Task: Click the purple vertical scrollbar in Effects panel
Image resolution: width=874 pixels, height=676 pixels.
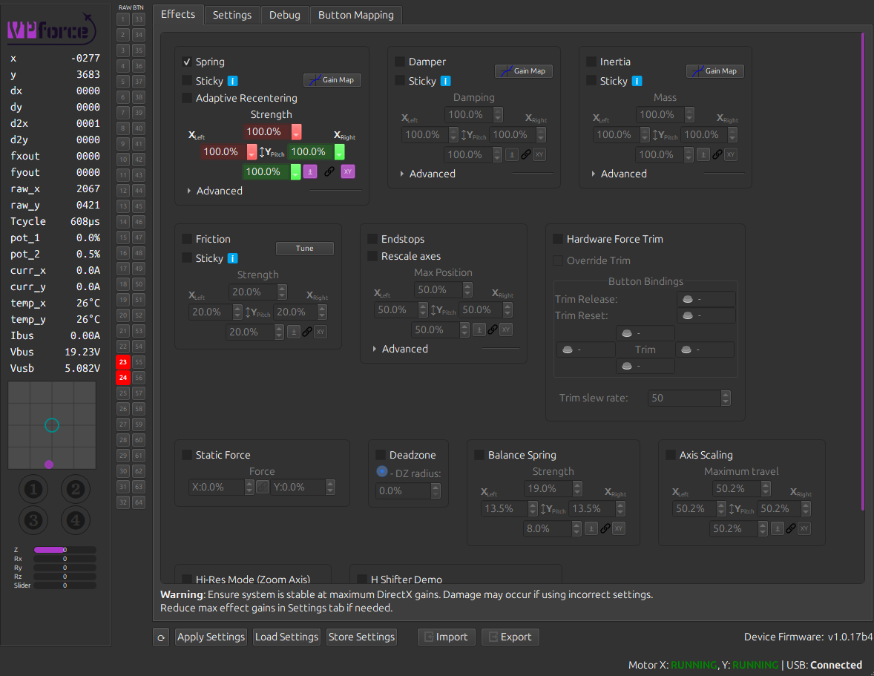Action: tap(863, 273)
